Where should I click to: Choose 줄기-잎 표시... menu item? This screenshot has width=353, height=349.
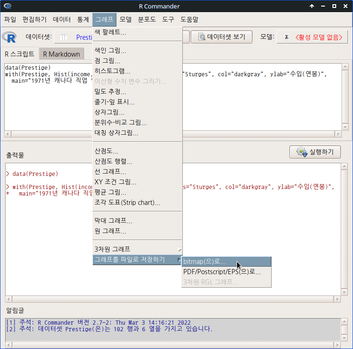pyautogui.click(x=137, y=102)
